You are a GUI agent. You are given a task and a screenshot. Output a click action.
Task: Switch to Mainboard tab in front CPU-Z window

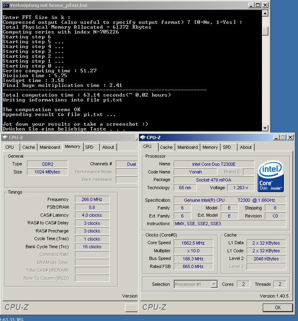187,147
